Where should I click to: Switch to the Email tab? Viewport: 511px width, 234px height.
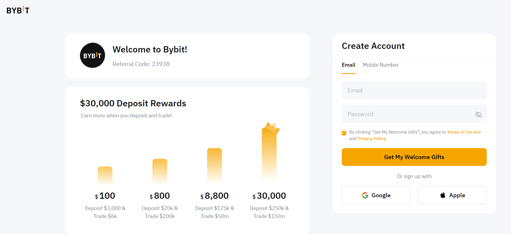349,65
